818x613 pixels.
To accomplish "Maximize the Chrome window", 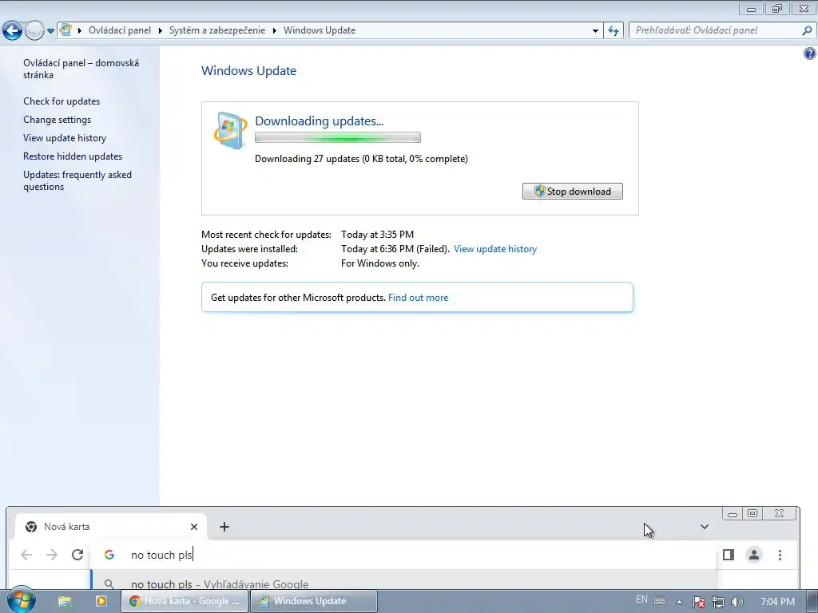I will (752, 513).
